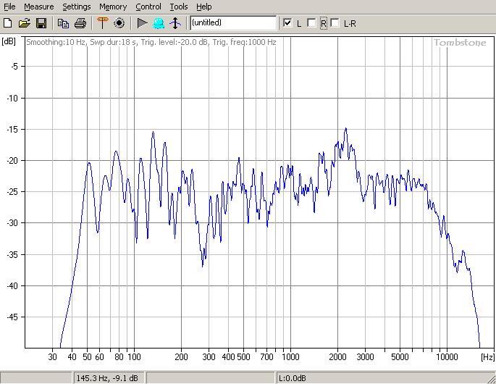Open the Memory menu
Viewport: 496px width, 384px height.
(113, 7)
